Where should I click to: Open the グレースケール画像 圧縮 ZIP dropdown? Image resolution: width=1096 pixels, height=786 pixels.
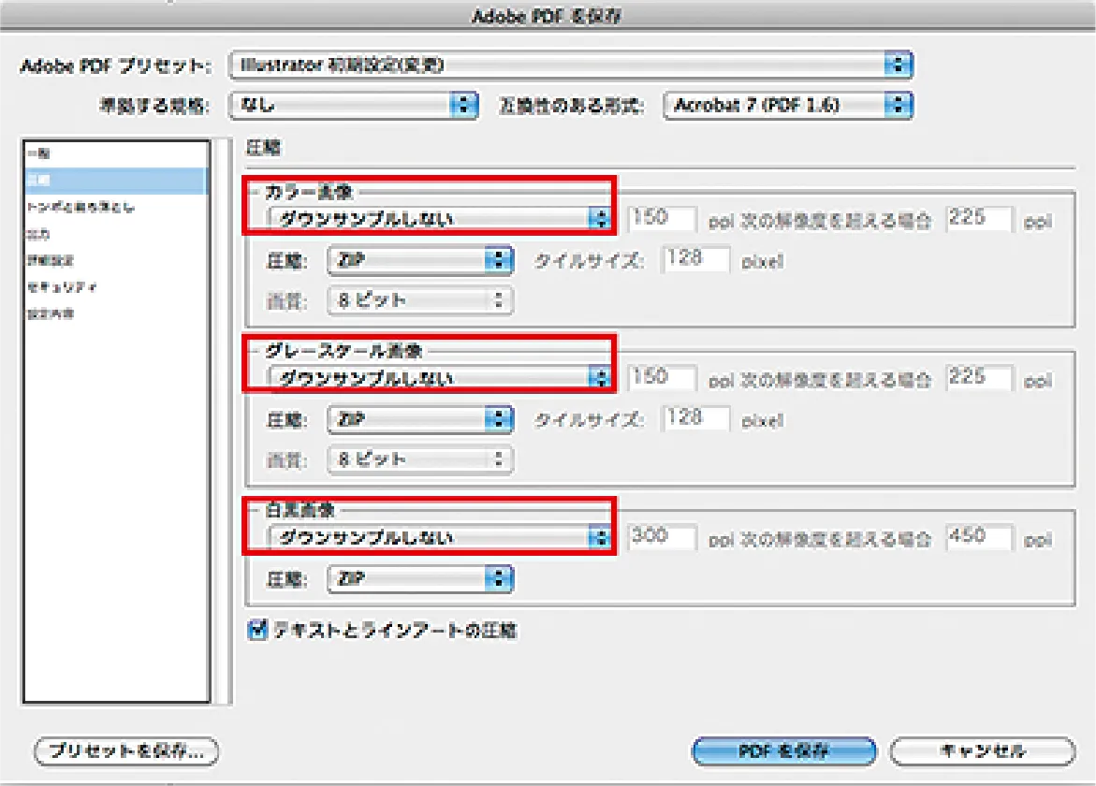pos(420,419)
